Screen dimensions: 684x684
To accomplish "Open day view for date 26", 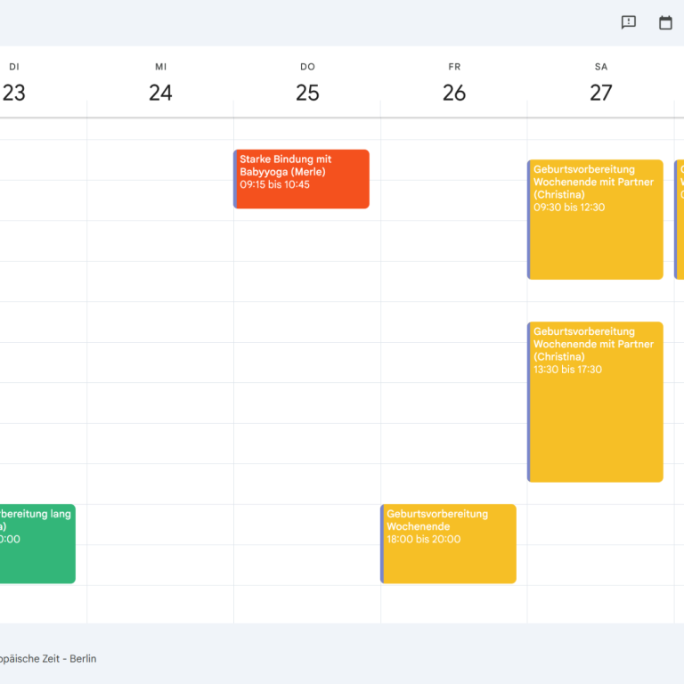I will tap(454, 93).
